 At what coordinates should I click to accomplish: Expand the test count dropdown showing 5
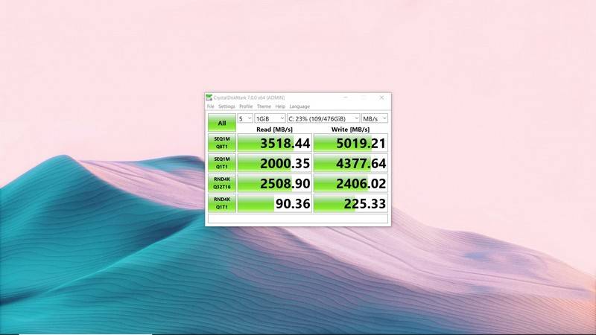coord(245,118)
